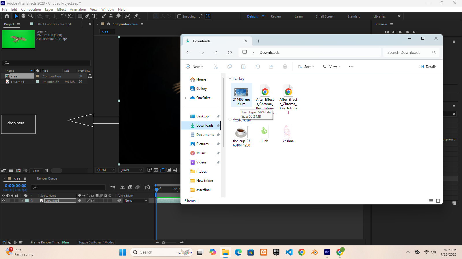This screenshot has width=462, height=259.
Task: Open the Effect menu
Action: (62, 9)
